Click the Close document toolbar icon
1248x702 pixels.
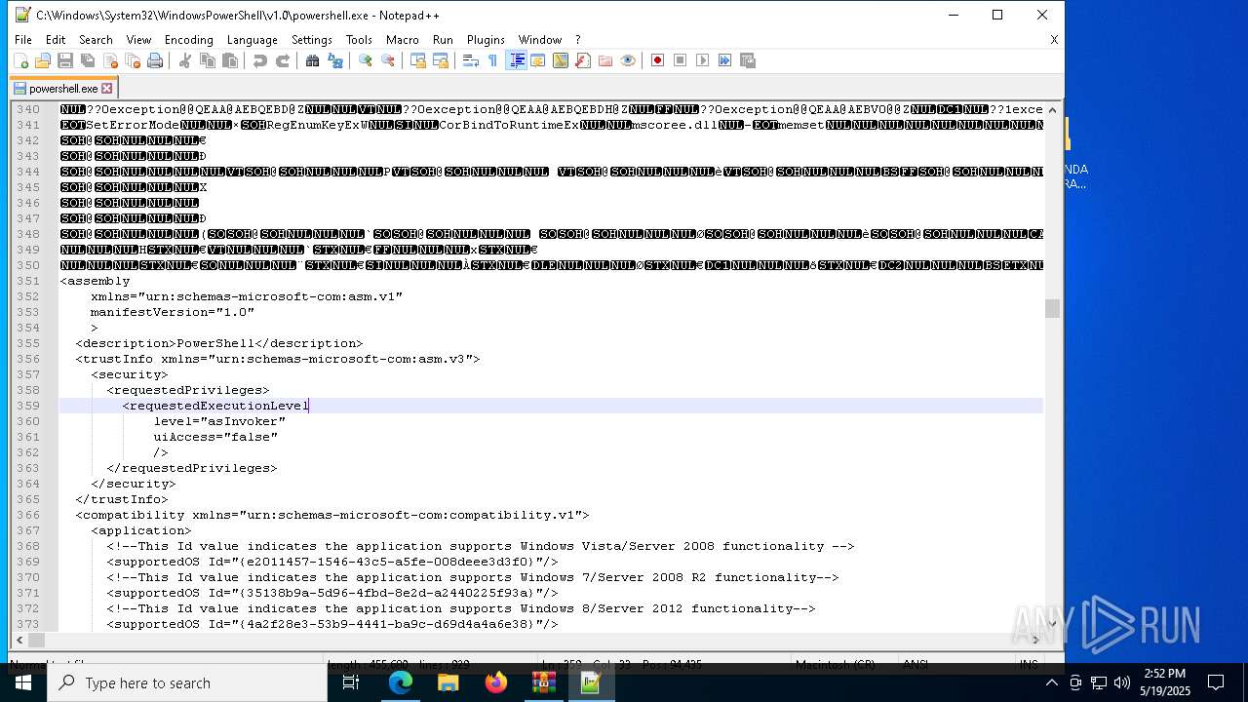pos(110,60)
